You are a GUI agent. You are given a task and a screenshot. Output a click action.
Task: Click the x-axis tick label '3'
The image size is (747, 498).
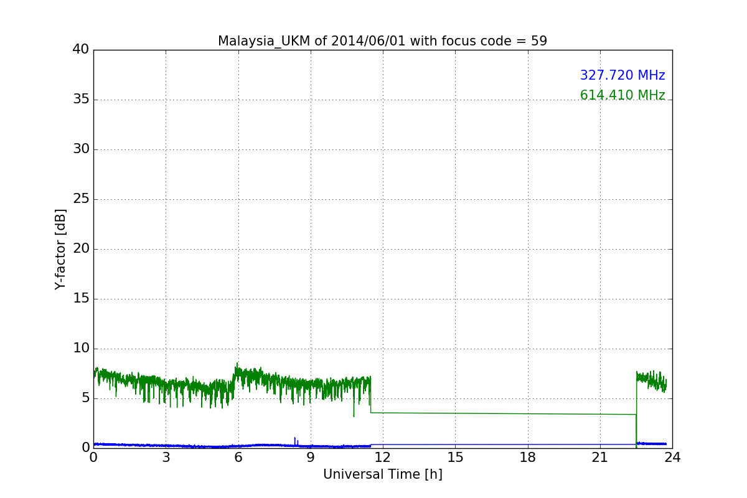tap(166, 458)
